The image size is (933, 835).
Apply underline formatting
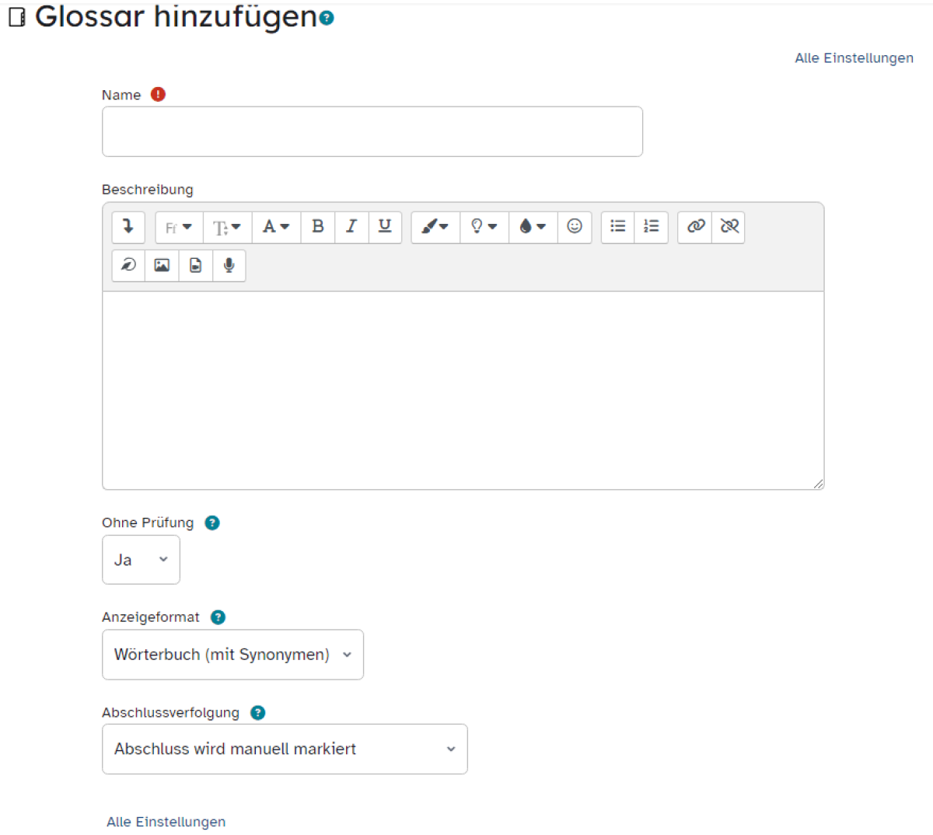[x=384, y=227]
